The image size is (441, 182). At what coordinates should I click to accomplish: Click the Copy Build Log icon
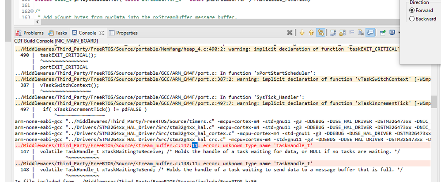pos(334,33)
